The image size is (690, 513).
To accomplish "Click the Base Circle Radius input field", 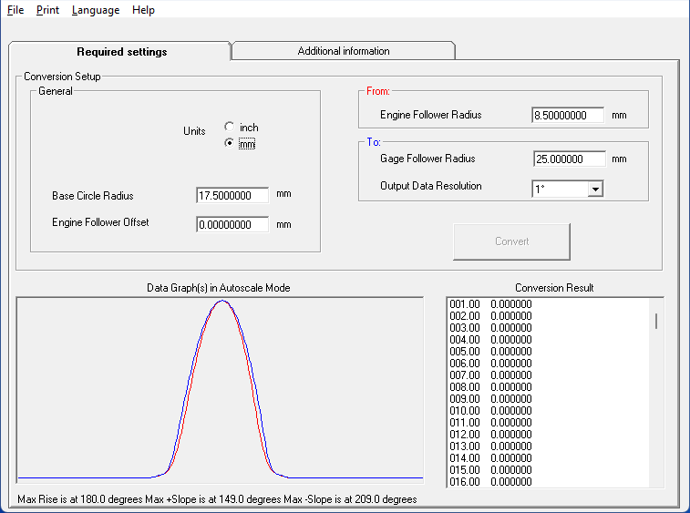I will click(232, 195).
